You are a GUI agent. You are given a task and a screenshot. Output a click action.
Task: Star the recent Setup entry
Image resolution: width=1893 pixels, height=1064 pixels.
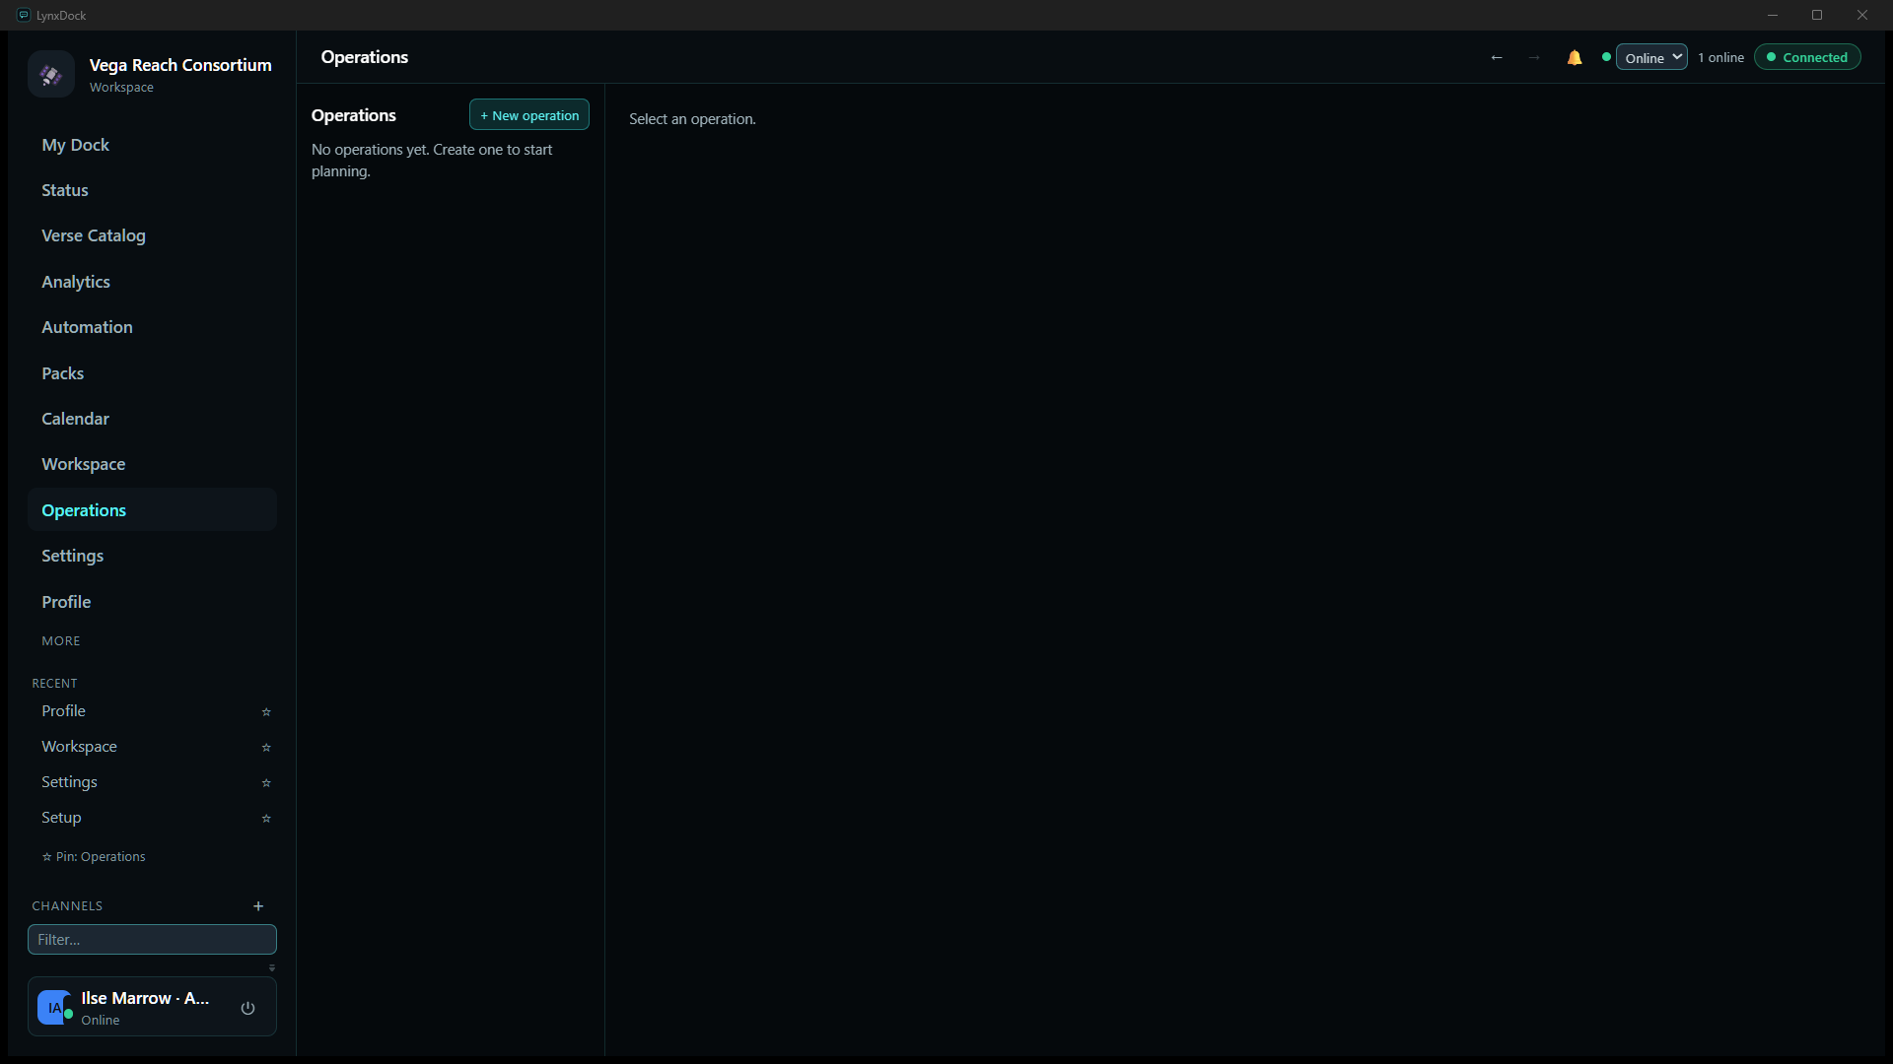pos(266,819)
